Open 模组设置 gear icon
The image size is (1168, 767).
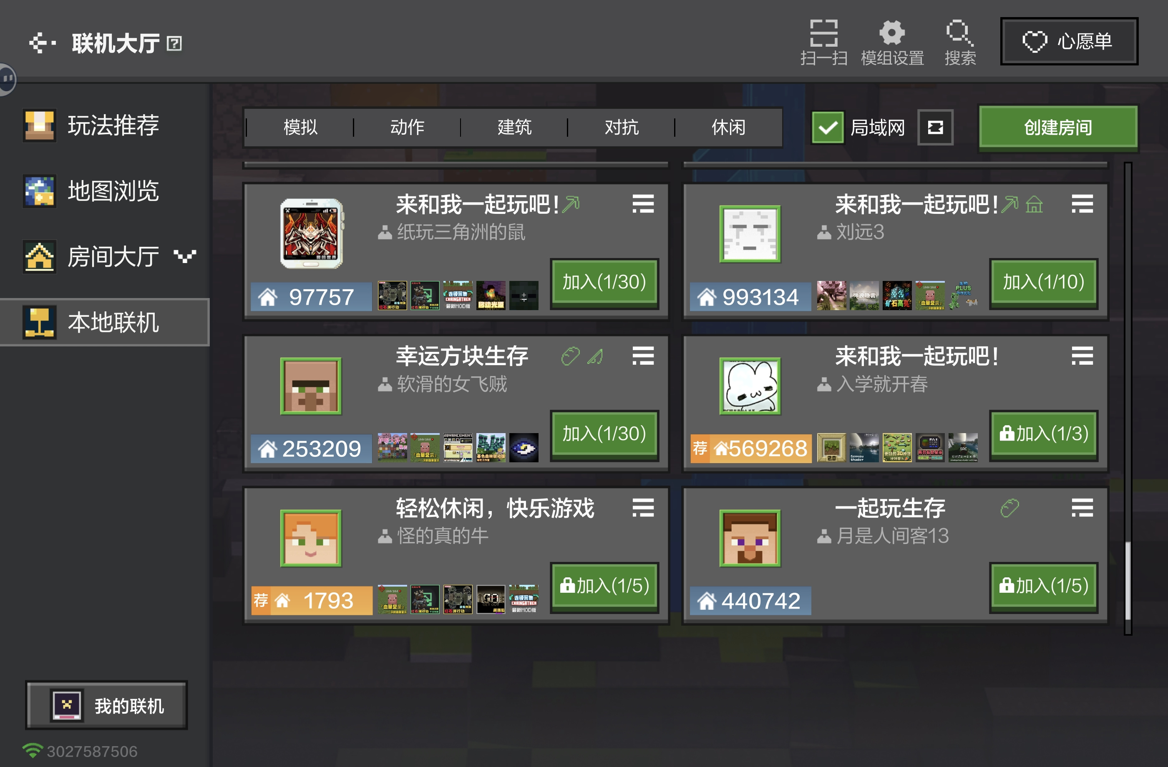(x=892, y=43)
